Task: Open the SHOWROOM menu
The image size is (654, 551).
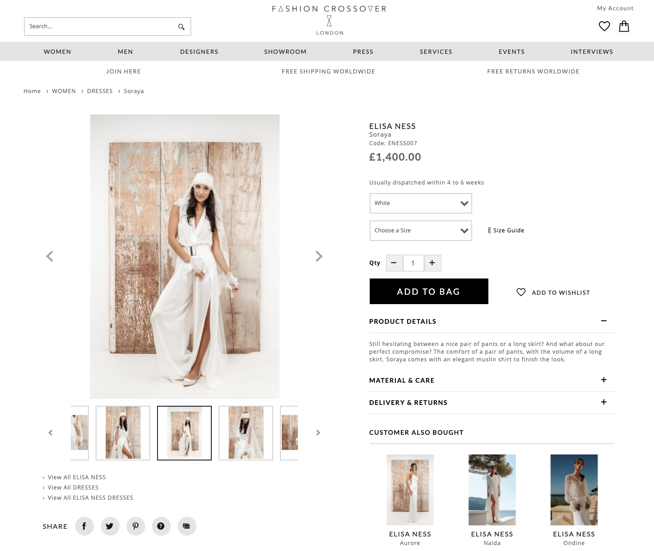Action: [x=286, y=52]
